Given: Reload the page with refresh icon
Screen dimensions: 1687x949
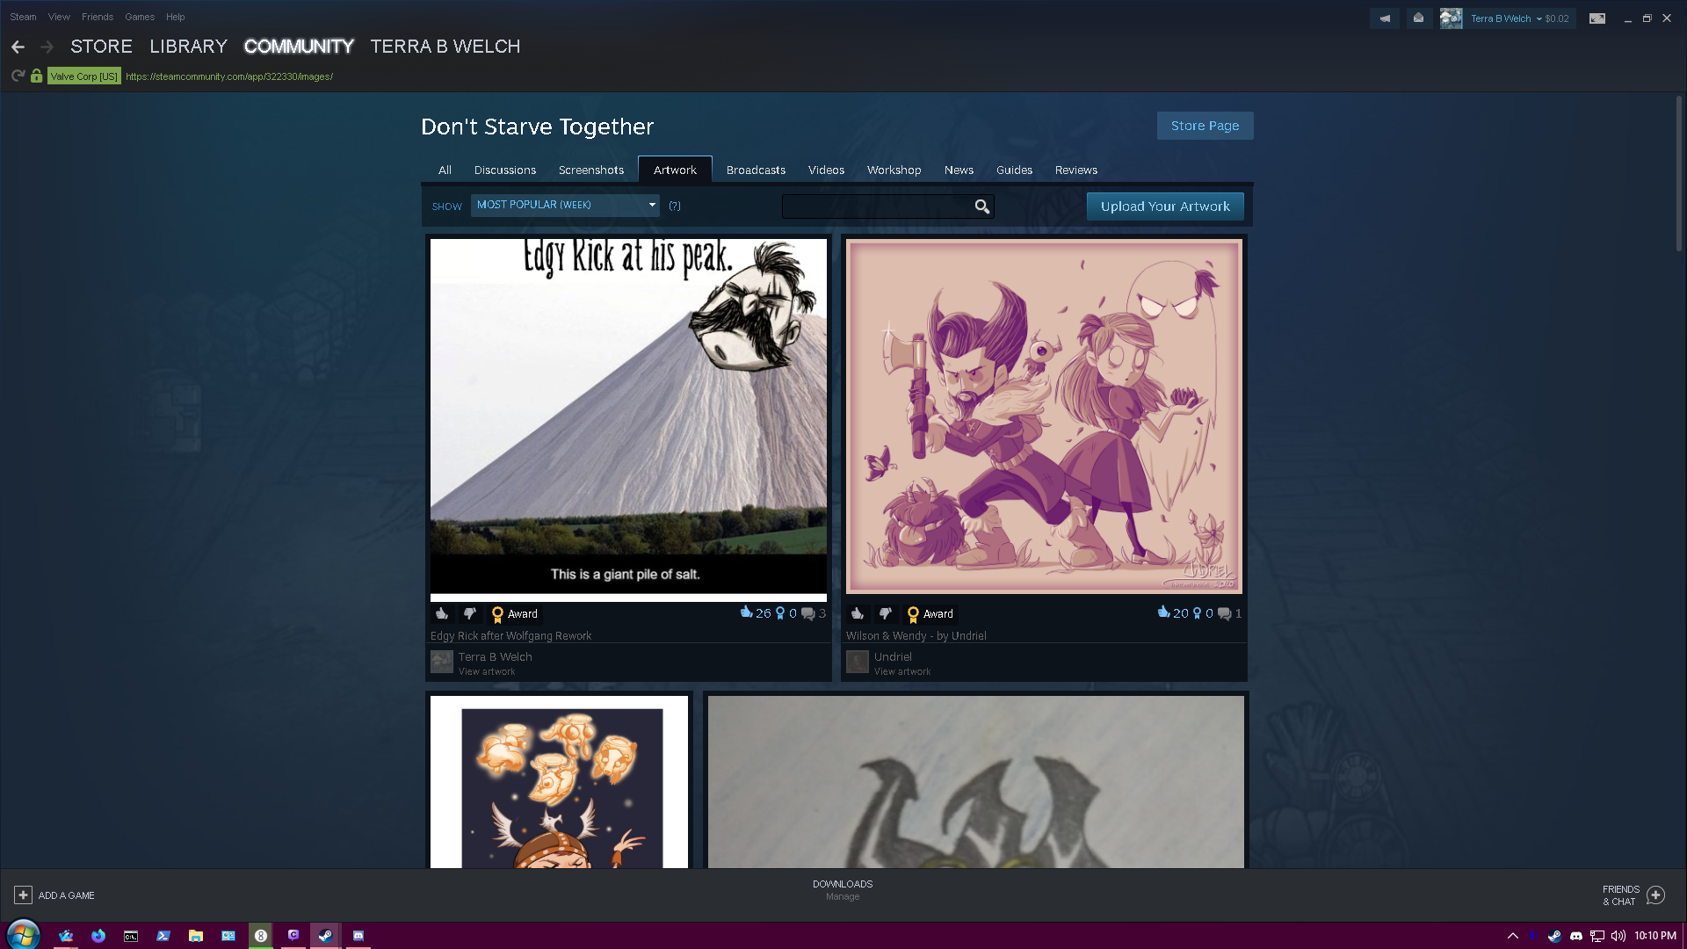Looking at the screenshot, I should coord(18,76).
